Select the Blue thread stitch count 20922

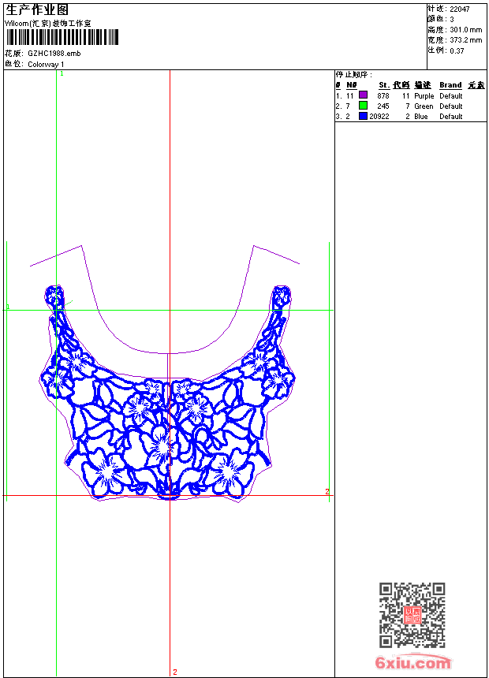pos(379,116)
